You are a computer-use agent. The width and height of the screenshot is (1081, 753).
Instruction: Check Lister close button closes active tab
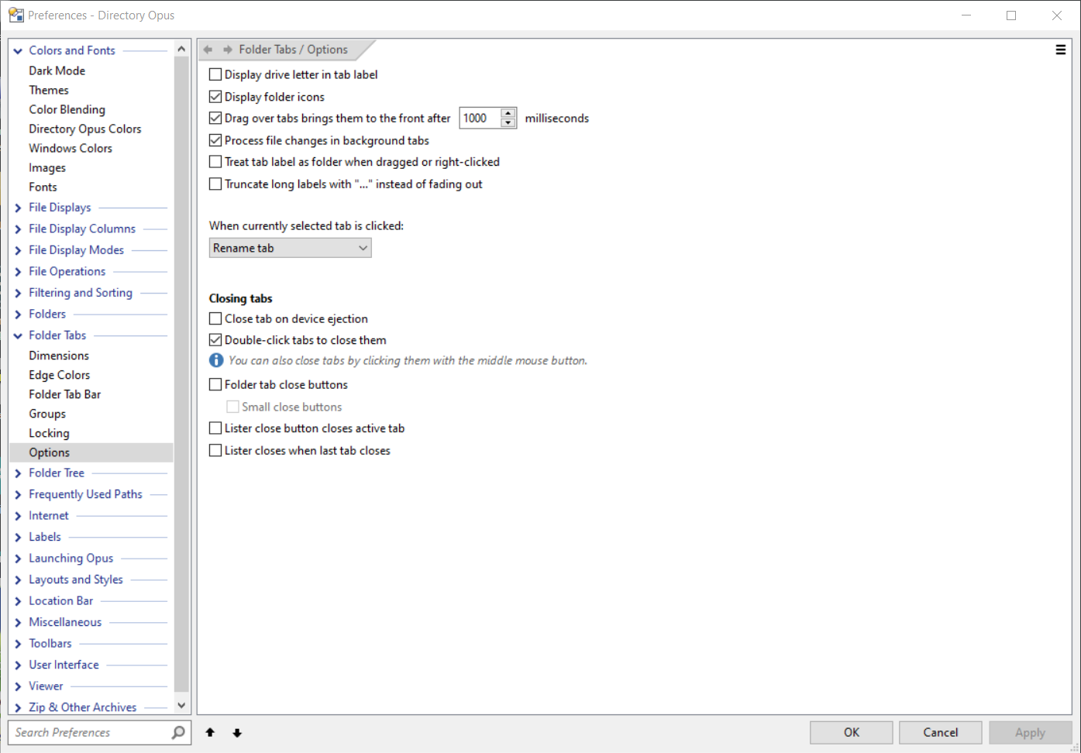(x=215, y=428)
